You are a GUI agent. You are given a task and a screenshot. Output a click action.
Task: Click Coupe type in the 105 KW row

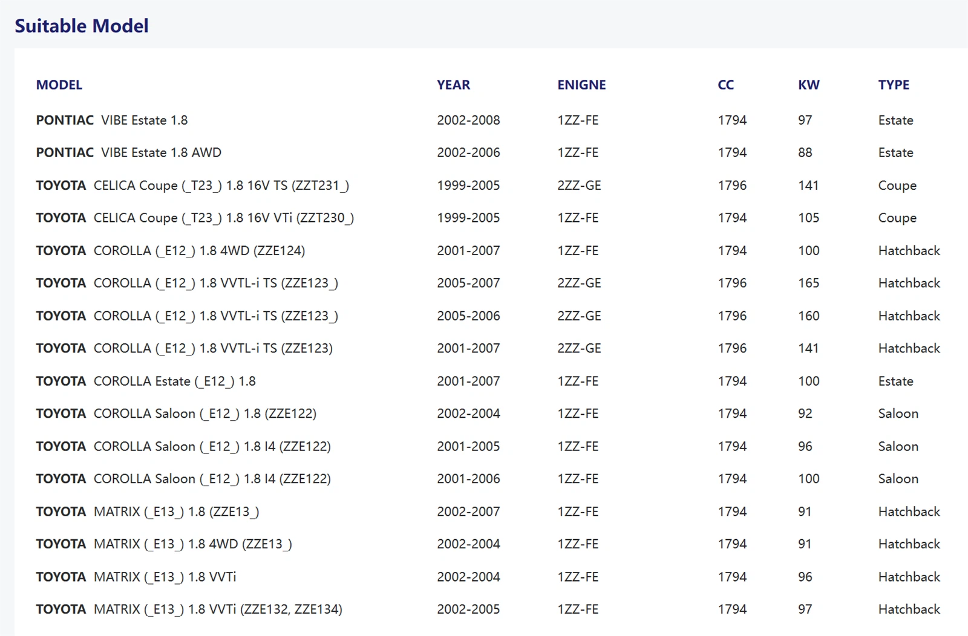pos(897,218)
